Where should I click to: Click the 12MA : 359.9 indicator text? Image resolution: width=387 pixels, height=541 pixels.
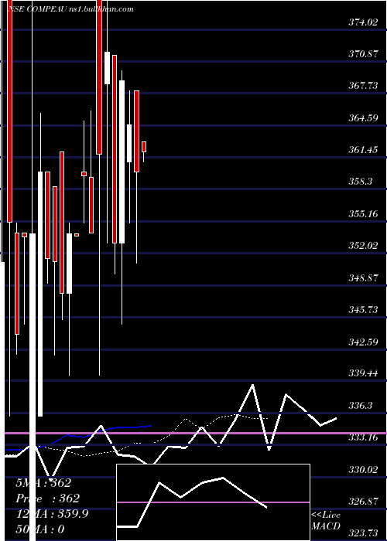52,514
